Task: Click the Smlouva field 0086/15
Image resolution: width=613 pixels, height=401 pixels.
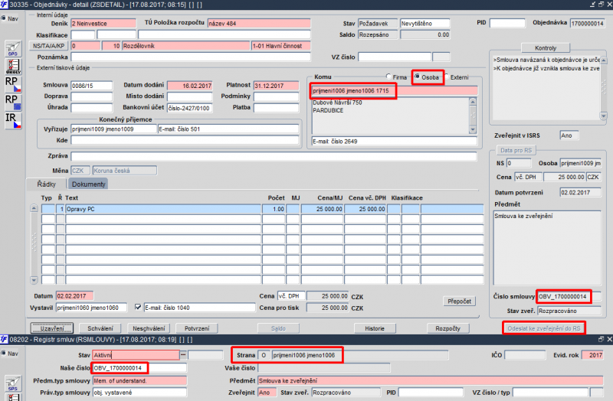Action: point(91,86)
